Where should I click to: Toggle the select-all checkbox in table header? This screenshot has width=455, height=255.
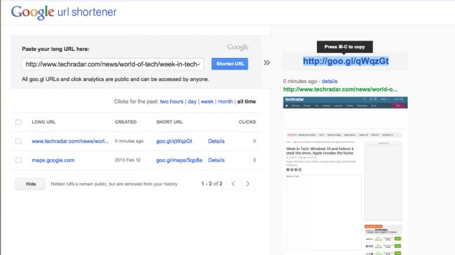(x=19, y=122)
